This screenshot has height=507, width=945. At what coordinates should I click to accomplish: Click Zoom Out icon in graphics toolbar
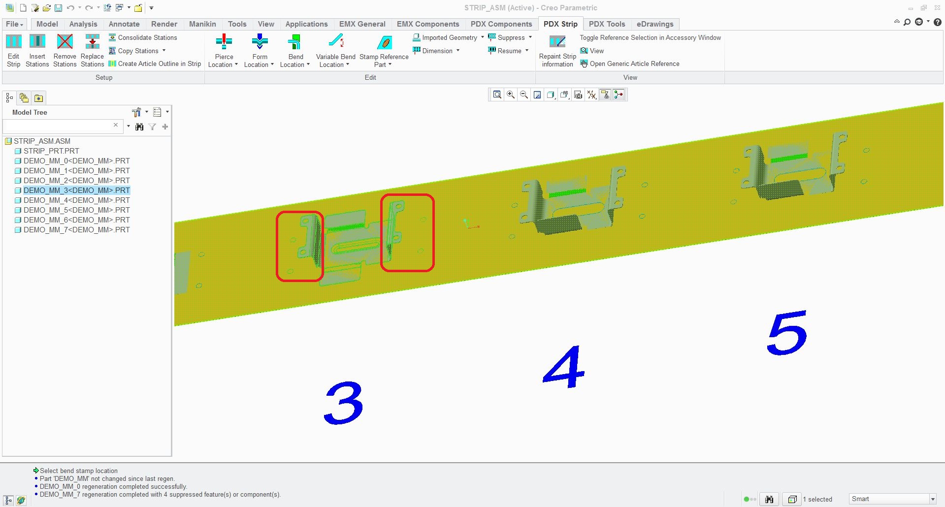point(524,95)
